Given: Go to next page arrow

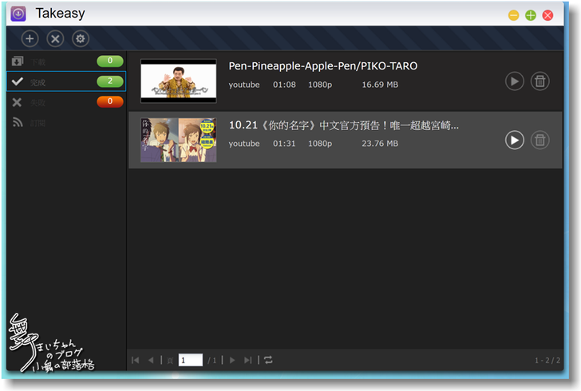Looking at the screenshot, I should click(x=232, y=360).
